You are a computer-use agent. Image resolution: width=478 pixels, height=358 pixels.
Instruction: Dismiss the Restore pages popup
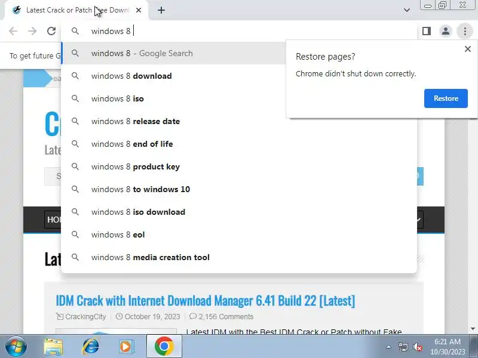coord(468,49)
